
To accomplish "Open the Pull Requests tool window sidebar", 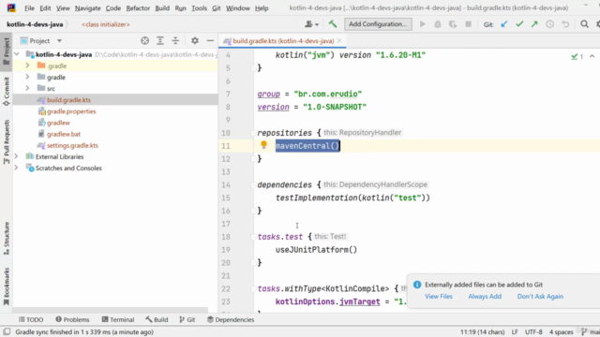I will [x=7, y=142].
